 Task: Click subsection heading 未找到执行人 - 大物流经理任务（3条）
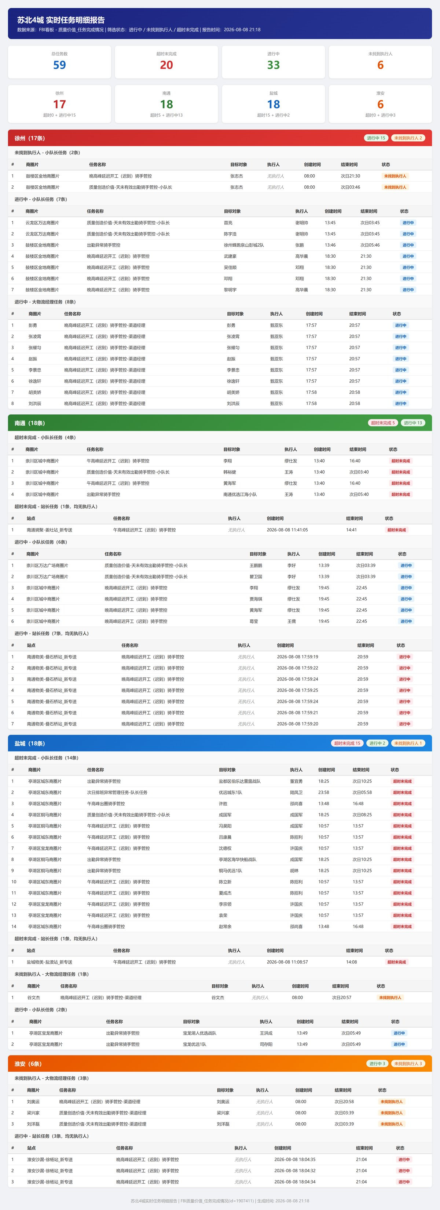click(x=52, y=1078)
